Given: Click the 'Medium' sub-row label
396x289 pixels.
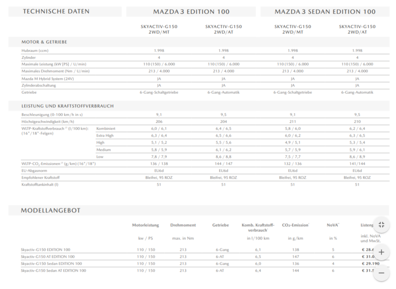Looking at the screenshot, I should (x=104, y=150).
